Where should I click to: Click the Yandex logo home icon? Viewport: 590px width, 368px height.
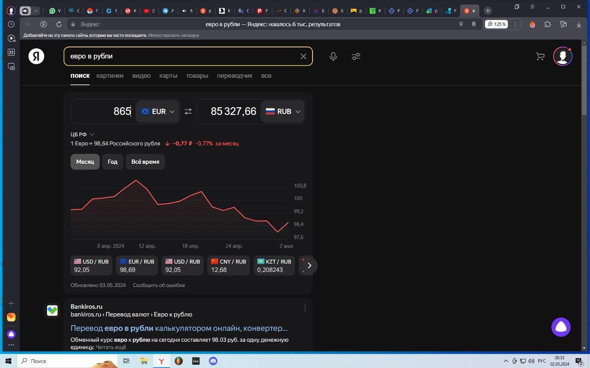36,56
